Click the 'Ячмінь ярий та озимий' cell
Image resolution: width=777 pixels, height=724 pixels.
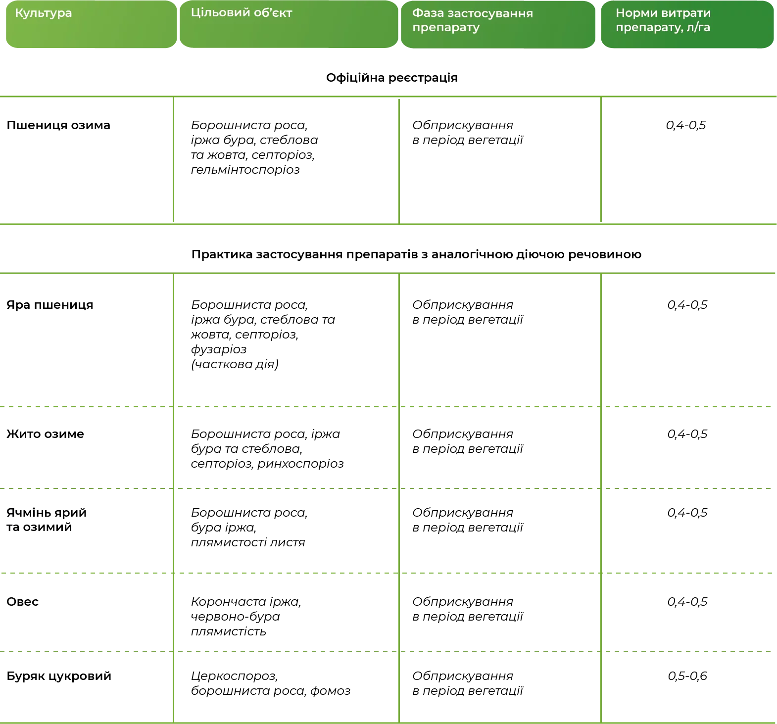pos(47,520)
